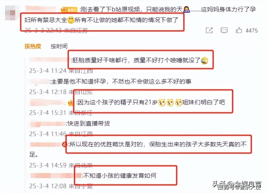Open the like count 4475

(x=252, y=30)
